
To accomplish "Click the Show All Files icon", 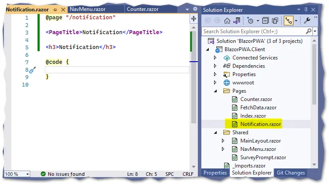I will (275, 21).
